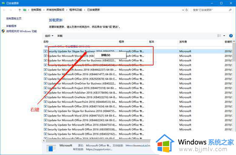Screen dimensions: 236x155
Task: Click the icon of the Office 2016 (KB4461477) update
Action: (45, 74)
